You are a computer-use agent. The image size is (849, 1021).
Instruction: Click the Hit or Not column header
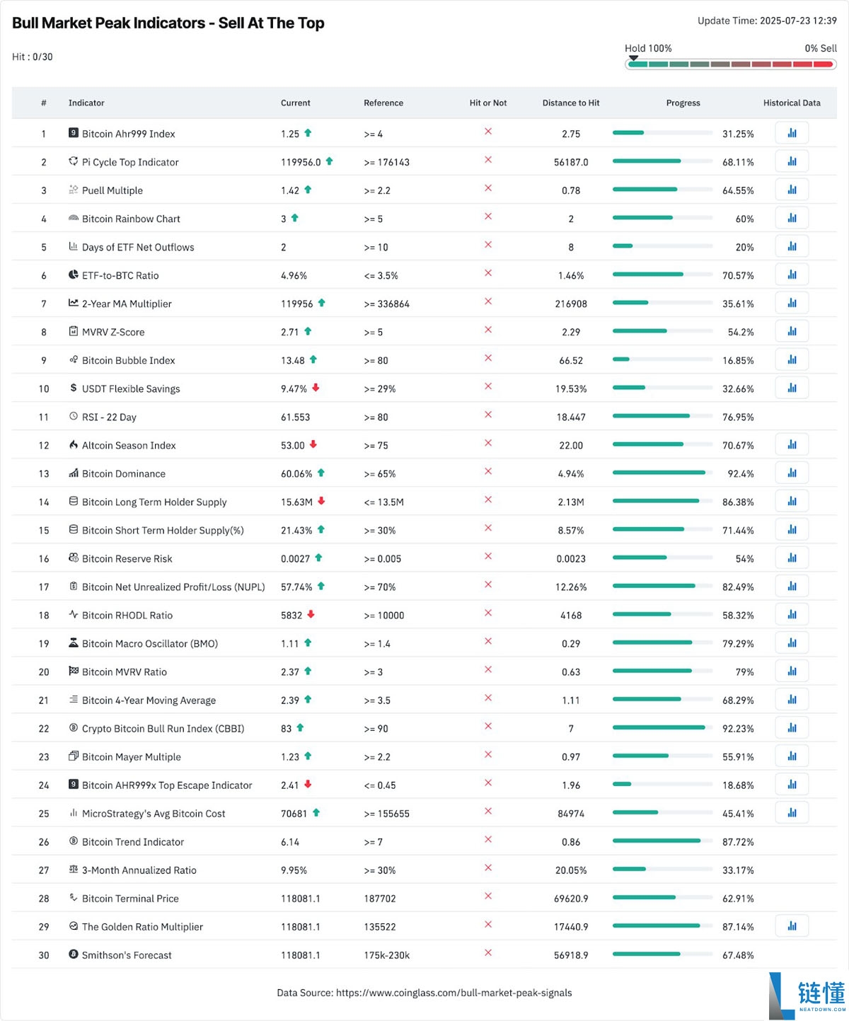point(487,103)
